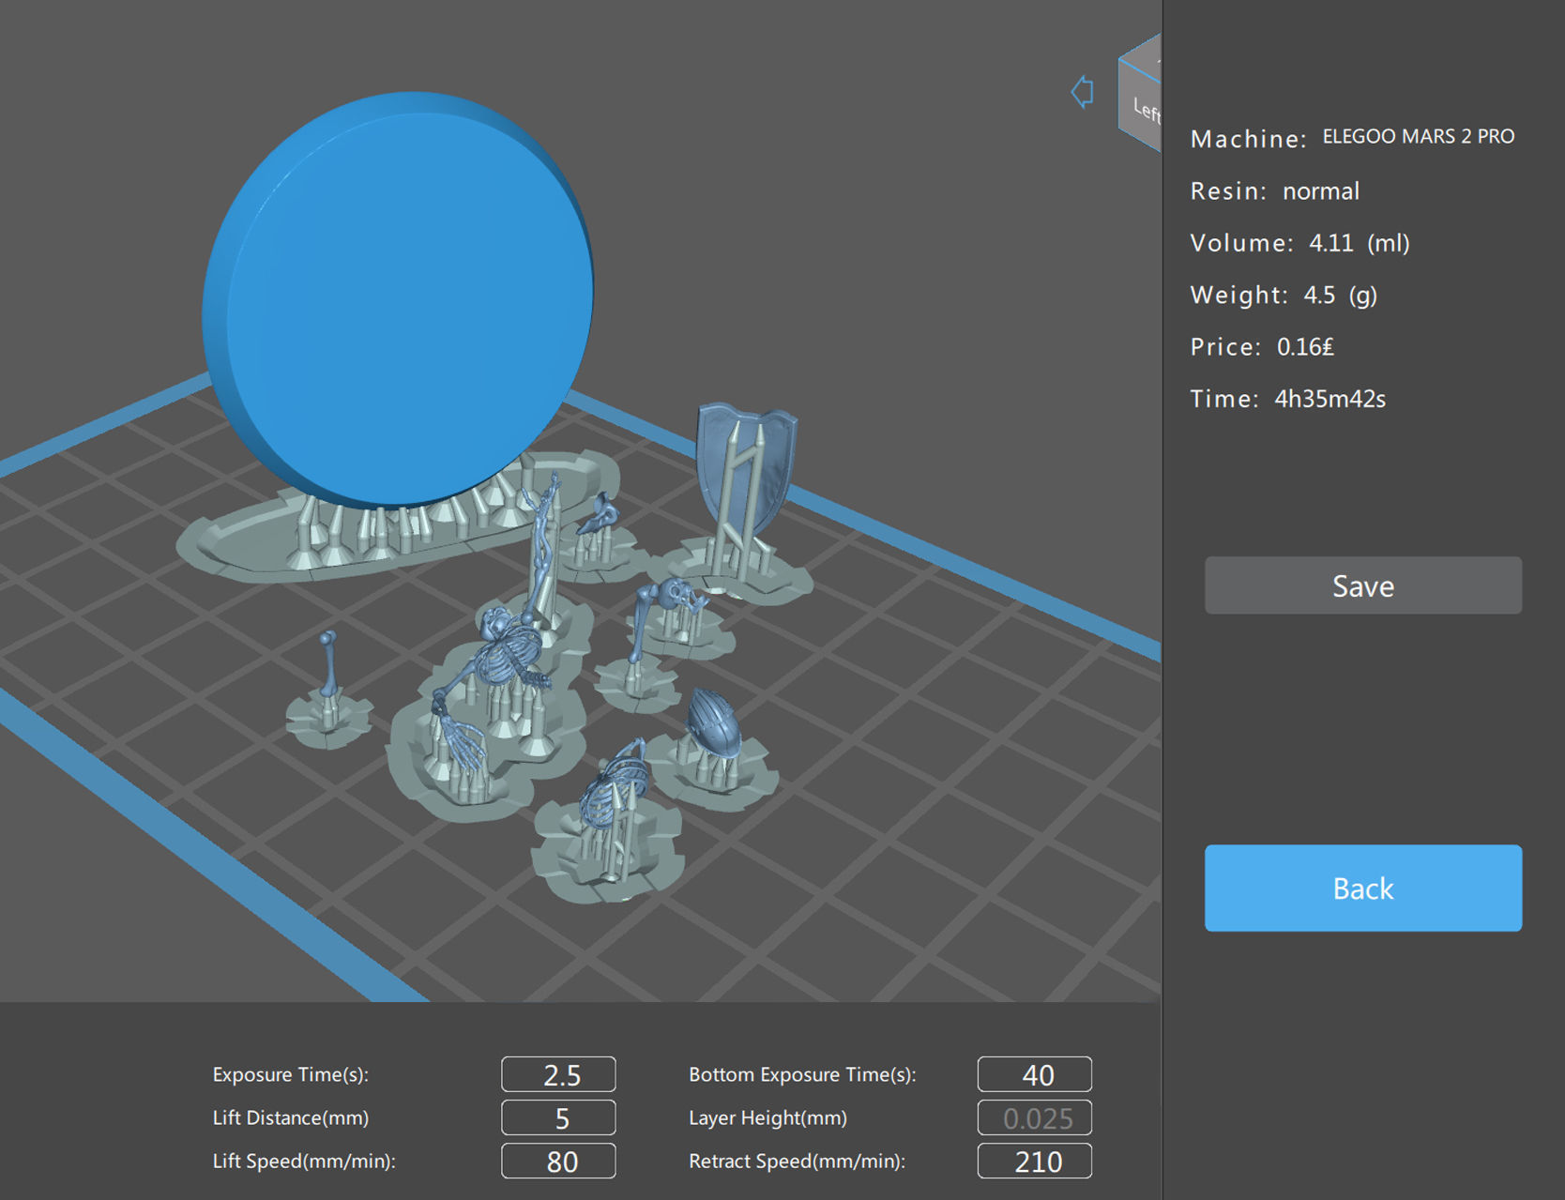The width and height of the screenshot is (1565, 1200).
Task: Edit the Exposure Time value 2.5
Action: (x=558, y=1074)
